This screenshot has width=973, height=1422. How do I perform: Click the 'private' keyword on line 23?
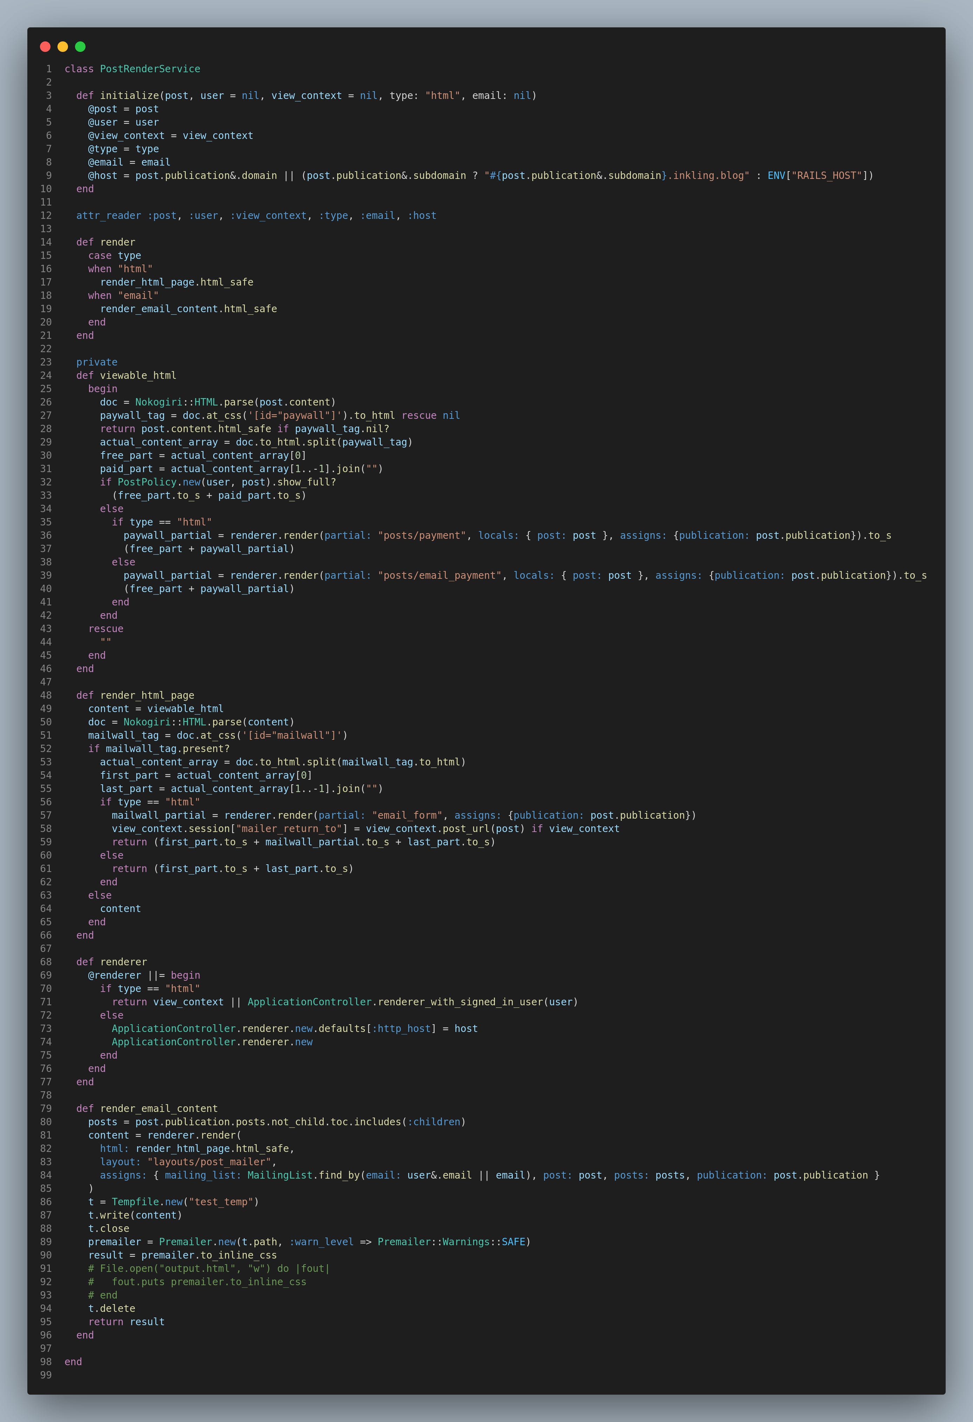click(97, 362)
